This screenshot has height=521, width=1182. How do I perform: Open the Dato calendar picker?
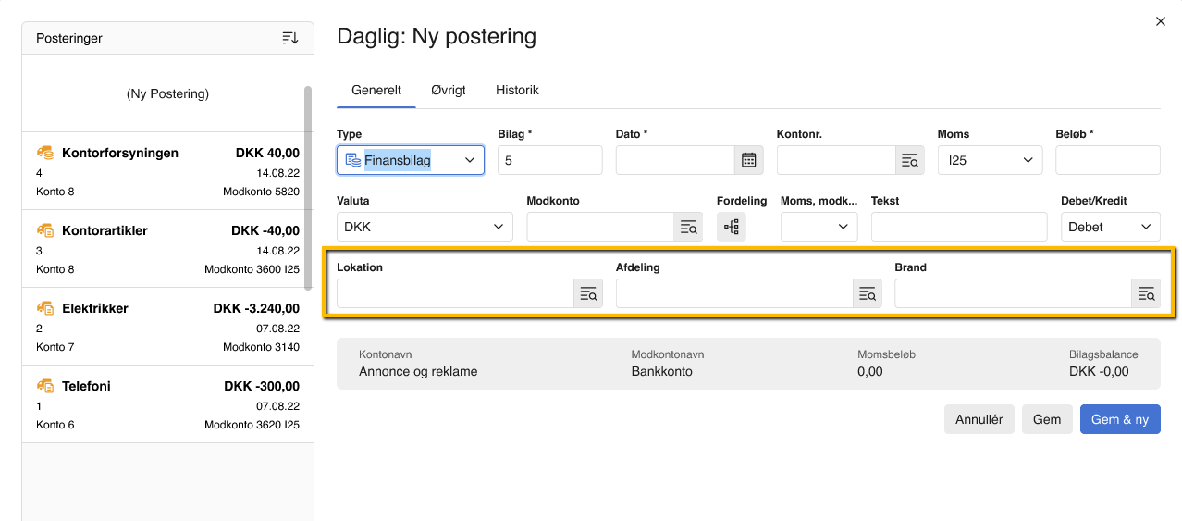coord(749,160)
